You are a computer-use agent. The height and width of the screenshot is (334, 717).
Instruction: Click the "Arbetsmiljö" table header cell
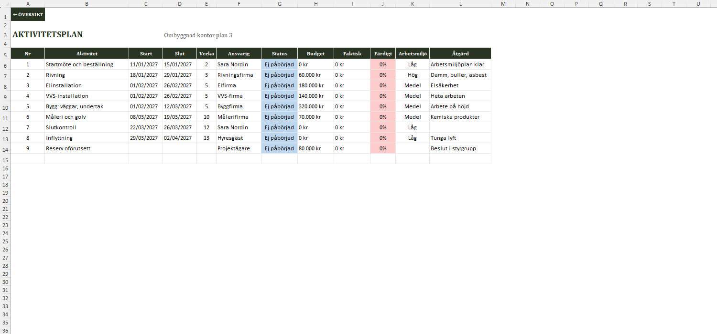coord(413,54)
